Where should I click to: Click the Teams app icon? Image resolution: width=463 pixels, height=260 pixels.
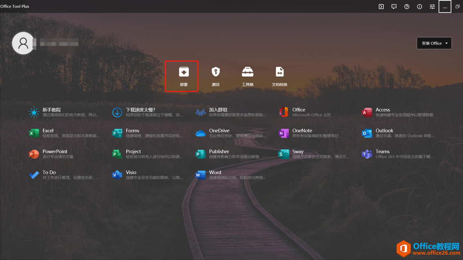click(367, 154)
